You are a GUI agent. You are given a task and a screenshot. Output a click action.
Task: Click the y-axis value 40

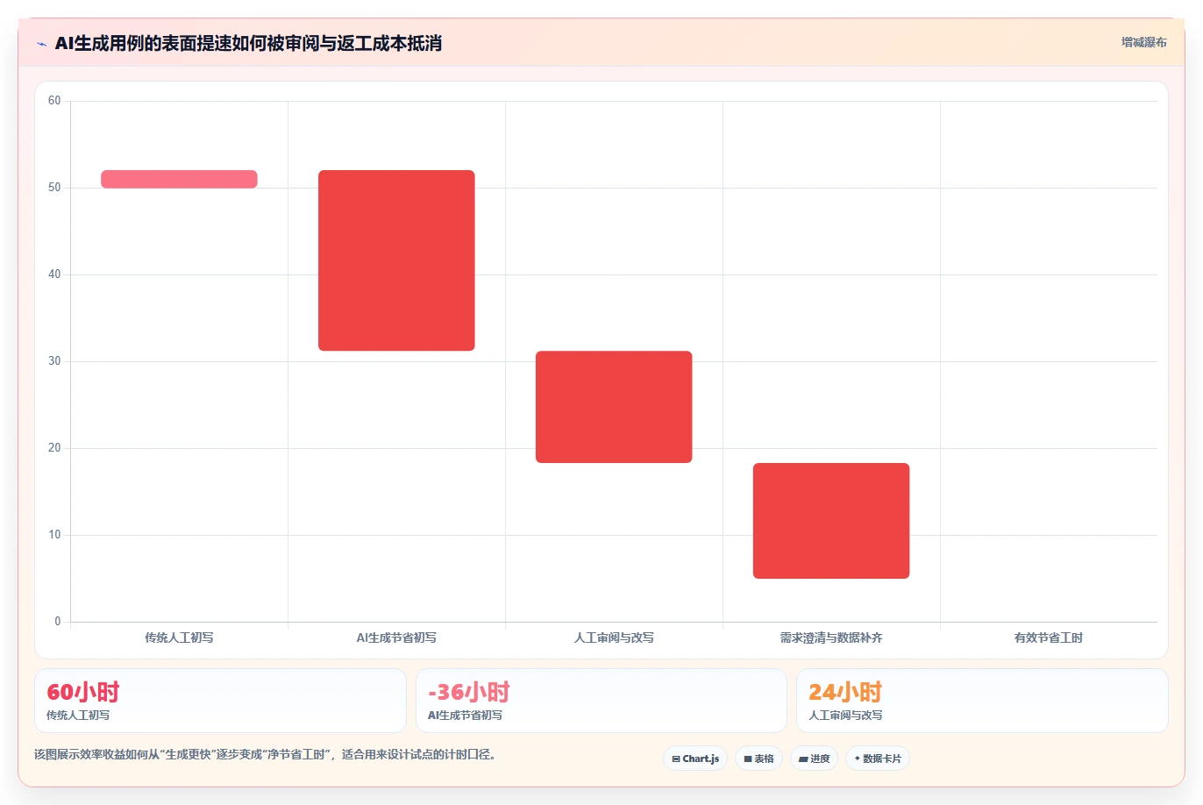54,274
